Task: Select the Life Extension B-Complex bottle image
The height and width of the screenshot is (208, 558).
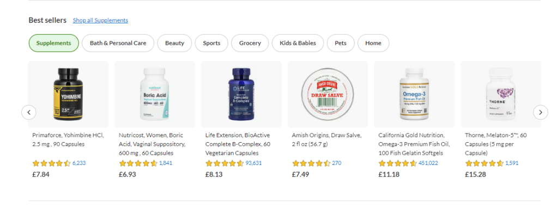Action: (241, 94)
